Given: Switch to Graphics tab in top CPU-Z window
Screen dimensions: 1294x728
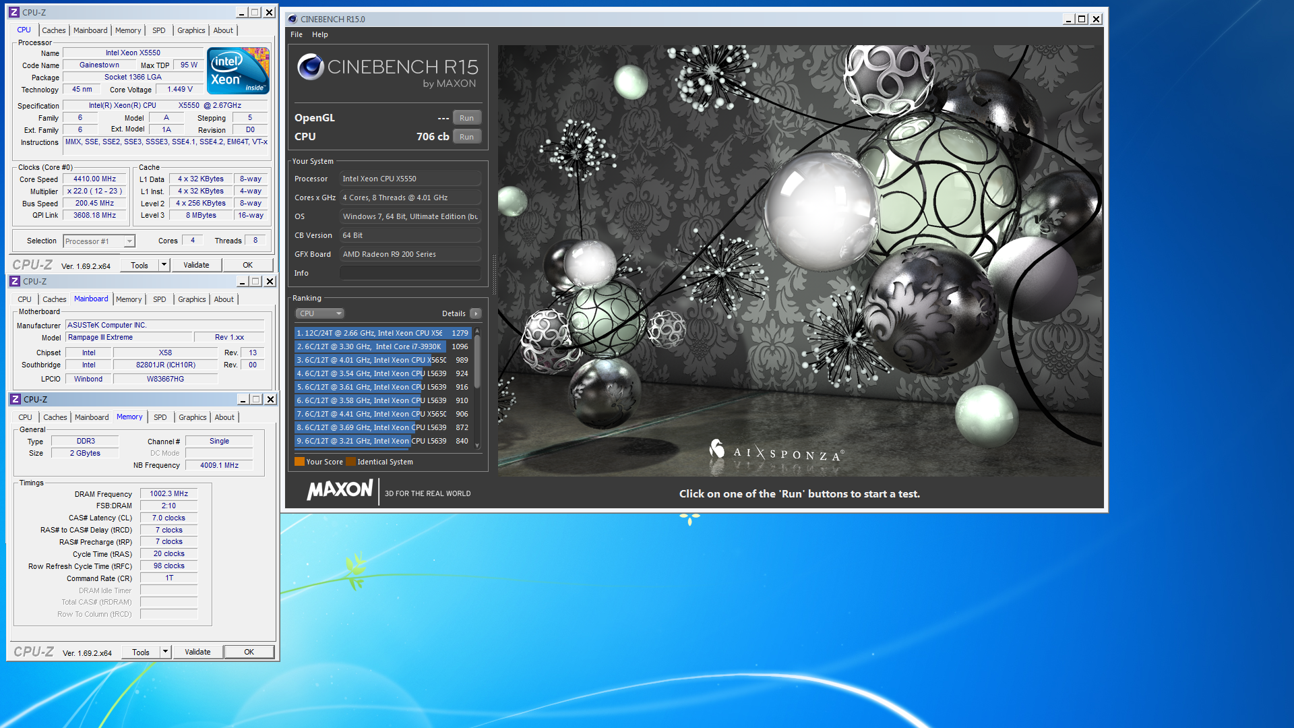Looking at the screenshot, I should coord(191,30).
